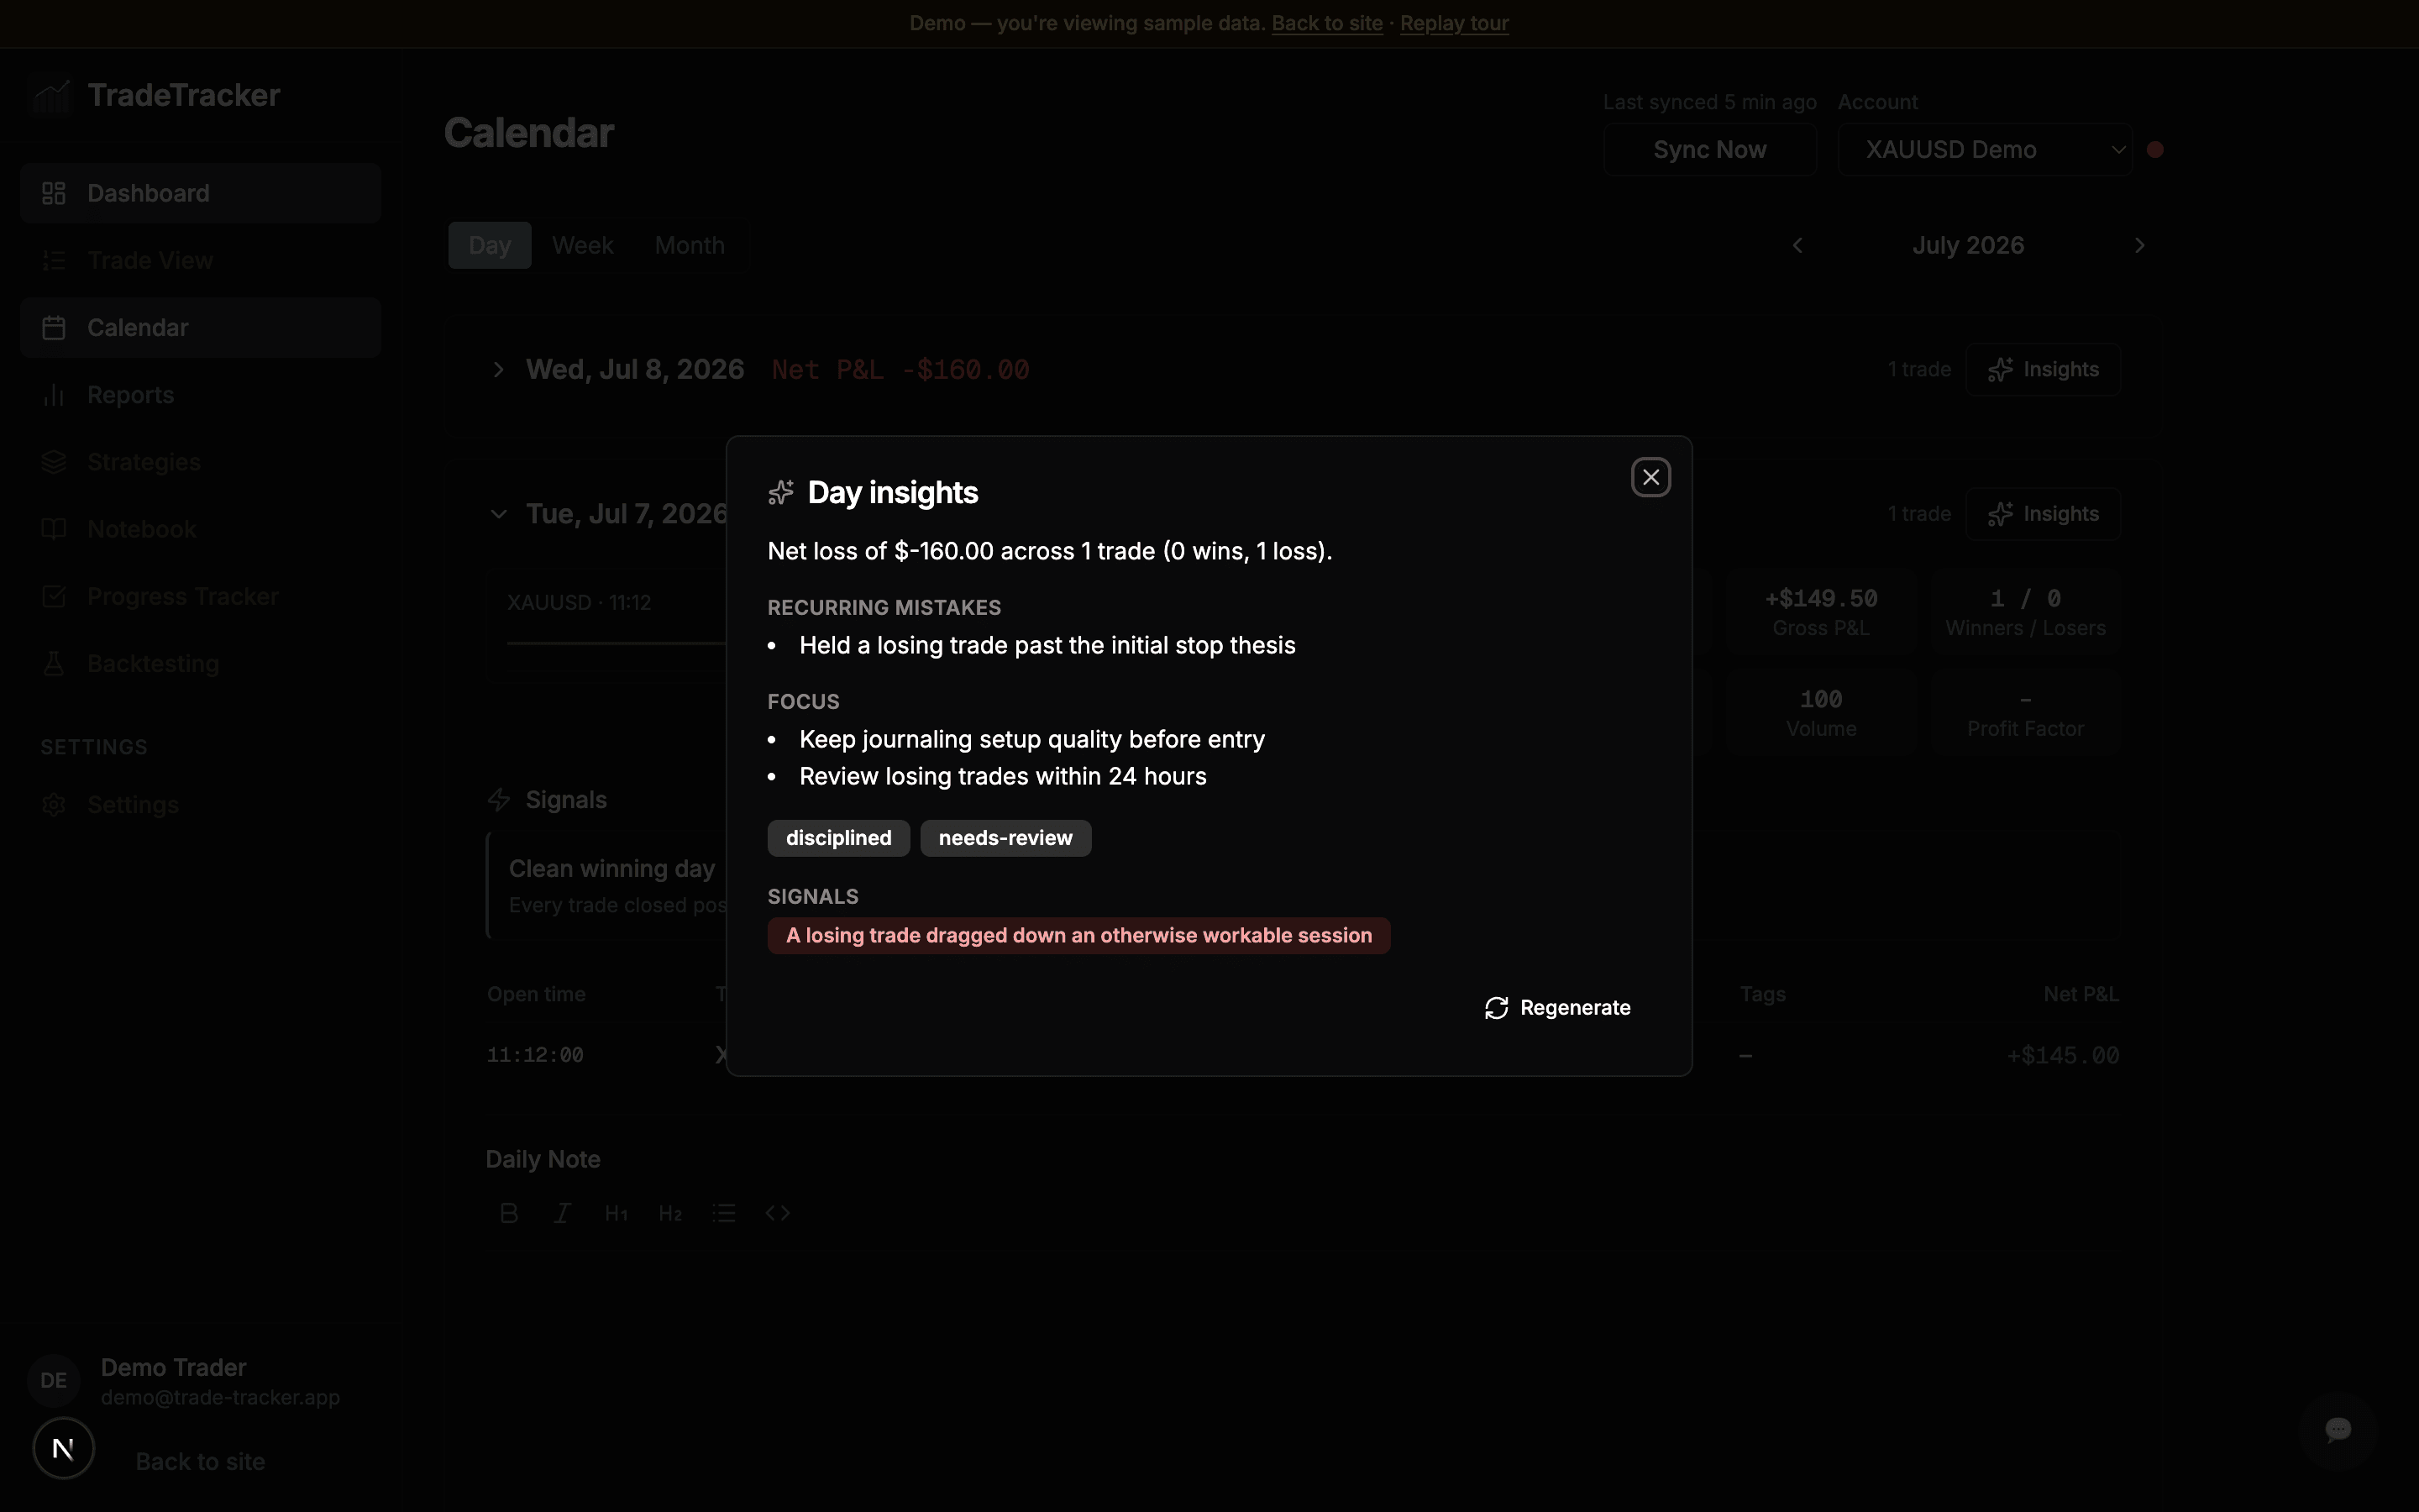Click the Regenerate refresh icon
The height and width of the screenshot is (1512, 2419).
click(x=1497, y=1008)
